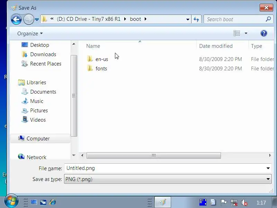Close the Save As dialog
Screen dimensions: 277x208
[x=266, y=8]
